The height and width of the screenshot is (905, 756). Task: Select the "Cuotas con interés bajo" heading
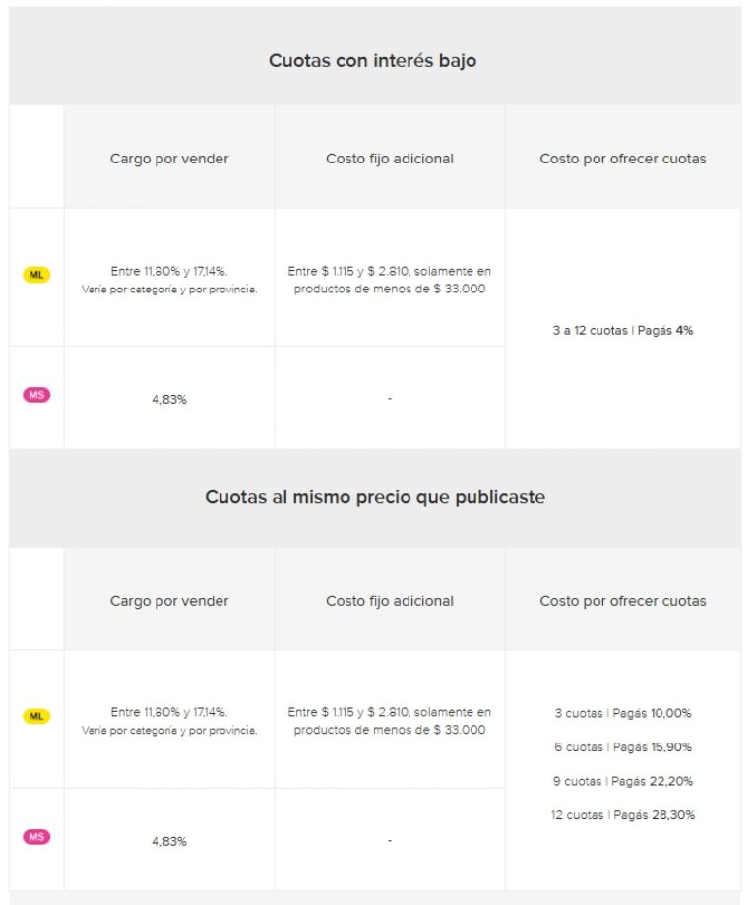click(374, 61)
